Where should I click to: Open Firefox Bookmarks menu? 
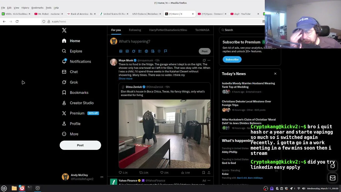[x=37, y=8]
